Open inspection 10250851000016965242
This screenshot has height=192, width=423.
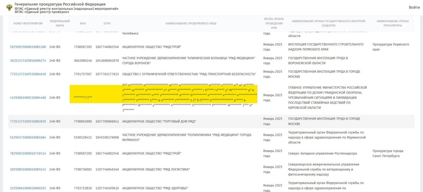tap(28, 170)
